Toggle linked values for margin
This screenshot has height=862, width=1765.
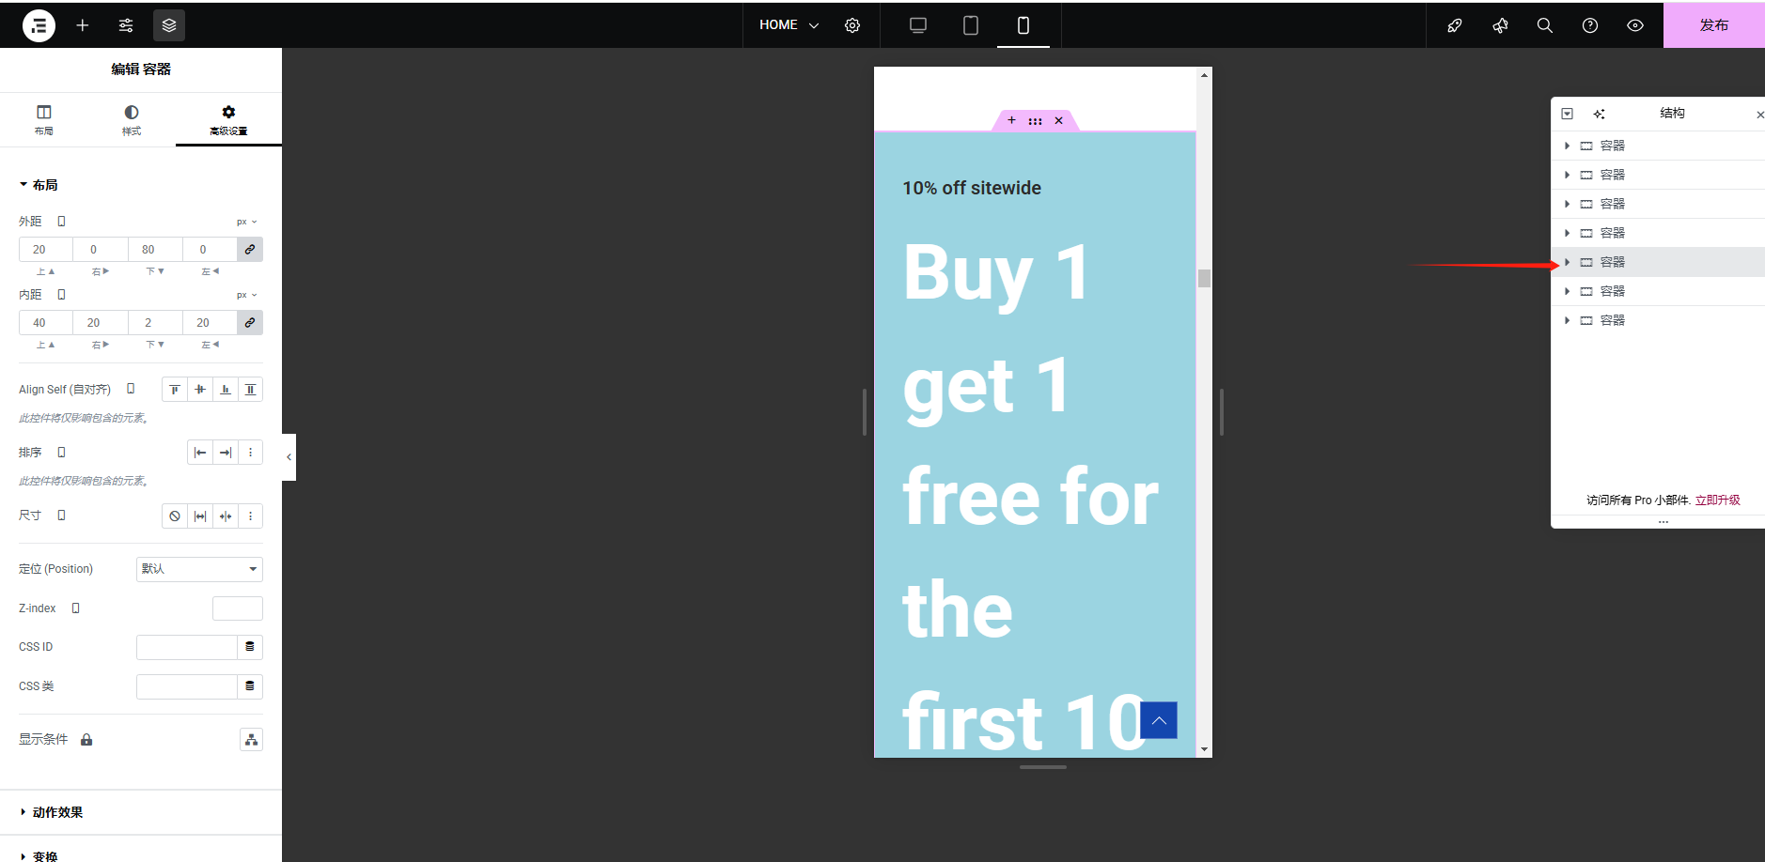[x=250, y=250]
